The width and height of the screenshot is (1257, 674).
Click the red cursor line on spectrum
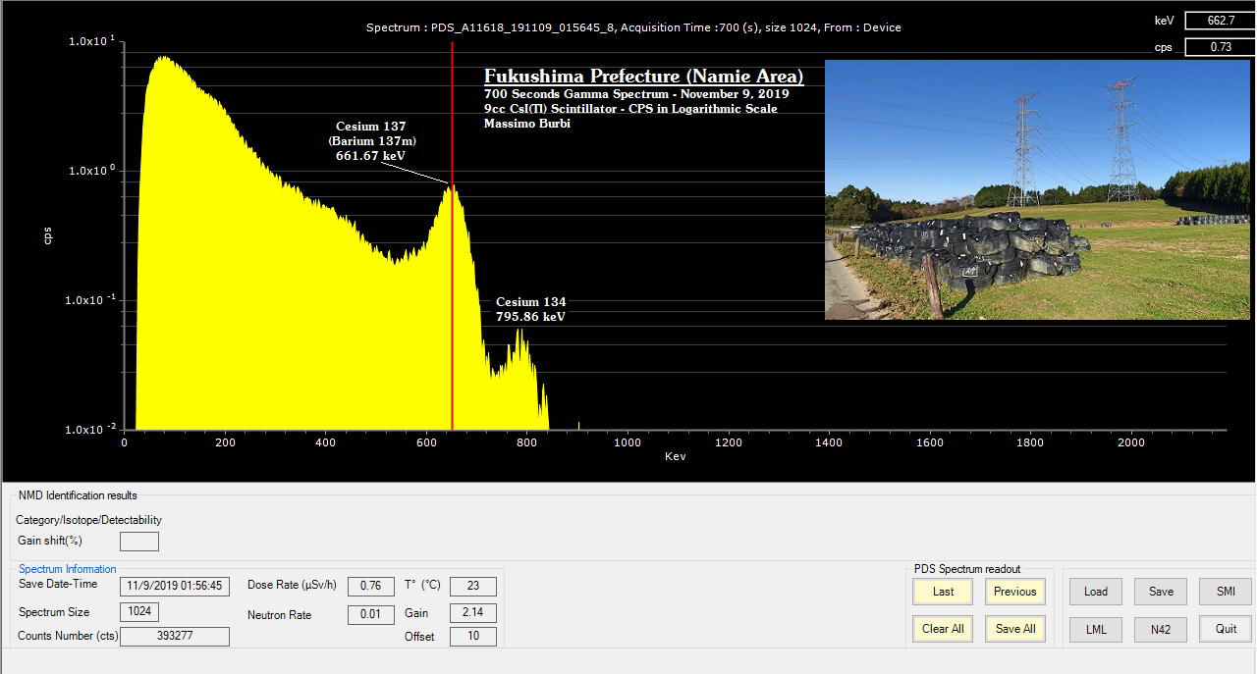coord(452,294)
